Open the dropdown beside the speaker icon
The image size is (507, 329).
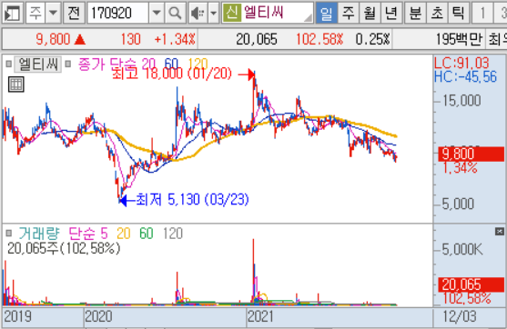(213, 13)
